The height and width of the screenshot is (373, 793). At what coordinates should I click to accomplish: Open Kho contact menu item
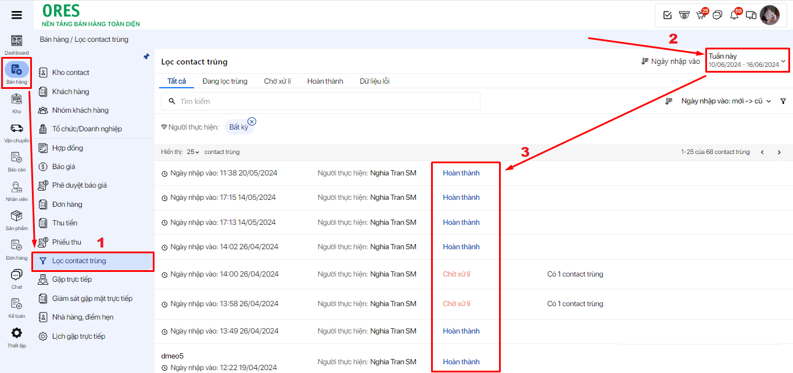70,73
